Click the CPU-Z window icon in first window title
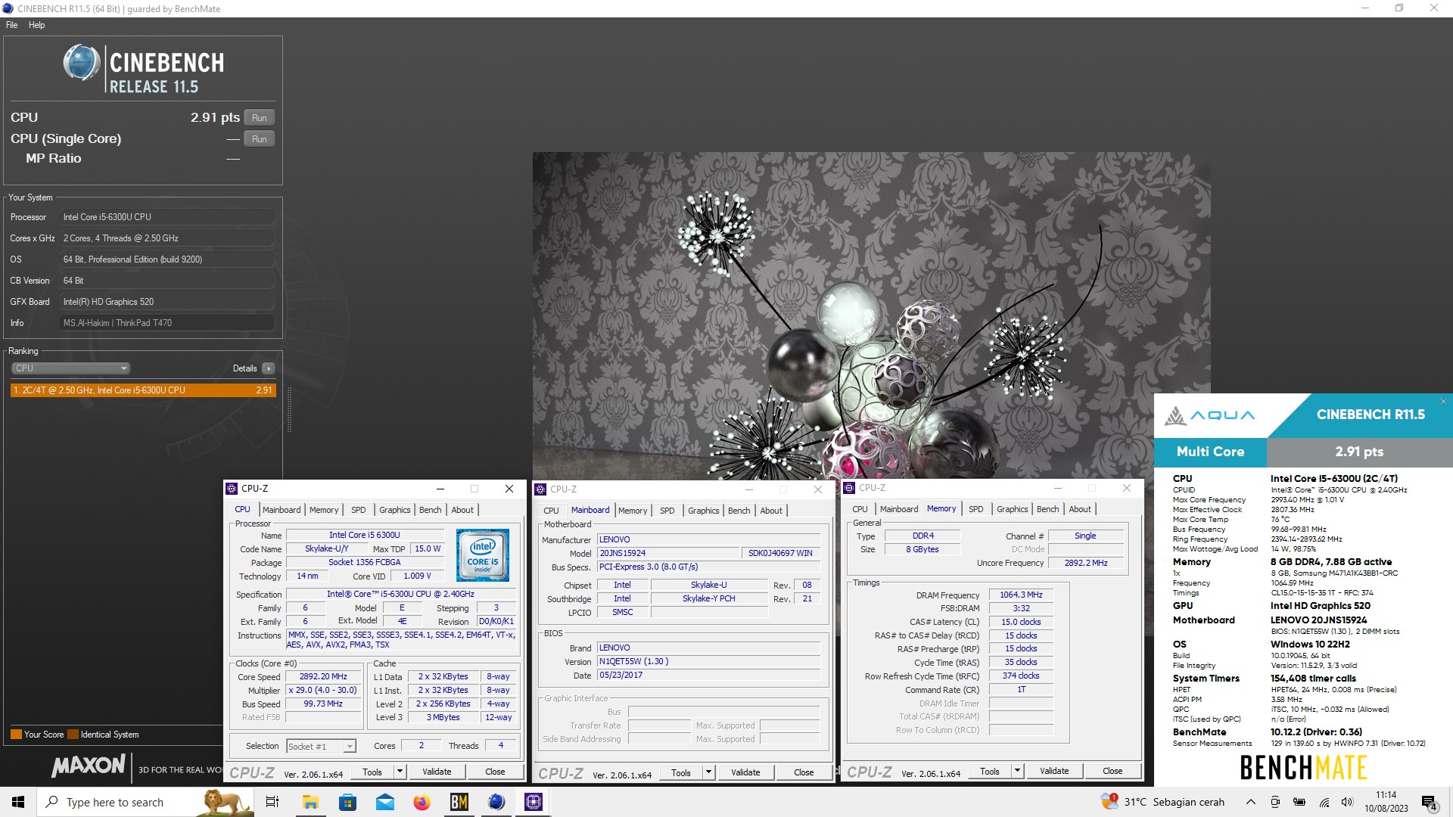The width and height of the screenshot is (1453, 817). 232,489
